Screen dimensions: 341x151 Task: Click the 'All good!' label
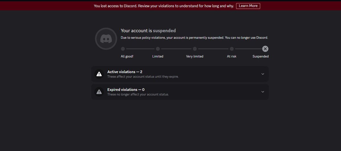[127, 56]
